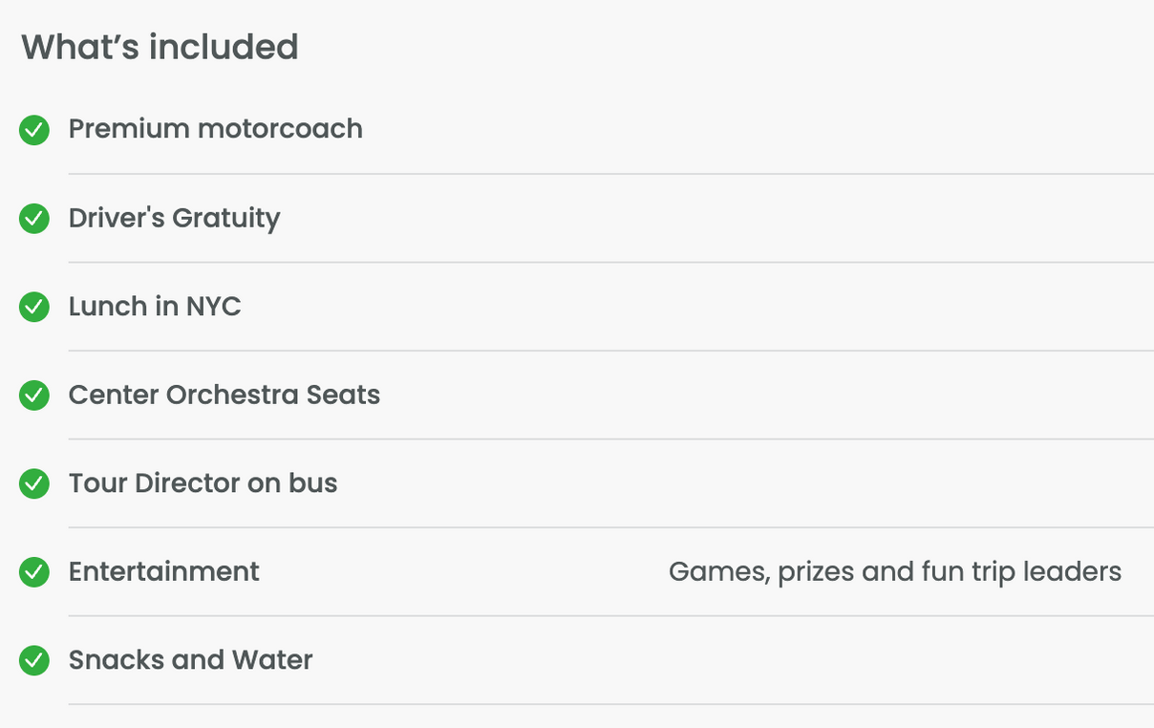Viewport: 1154px width, 728px height.
Task: Click the check icon beside Snacks and Water
Action: coord(34,661)
